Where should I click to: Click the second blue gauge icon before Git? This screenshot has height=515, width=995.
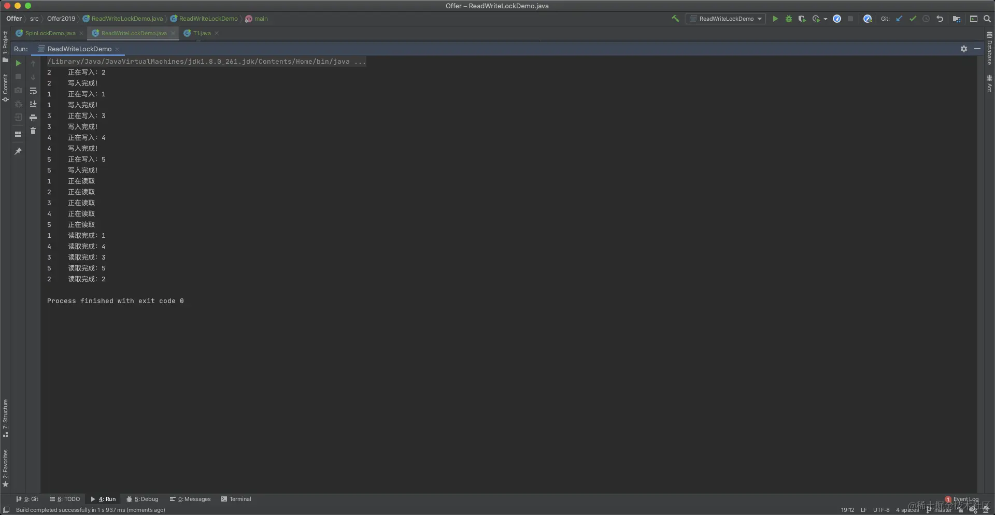pyautogui.click(x=868, y=19)
